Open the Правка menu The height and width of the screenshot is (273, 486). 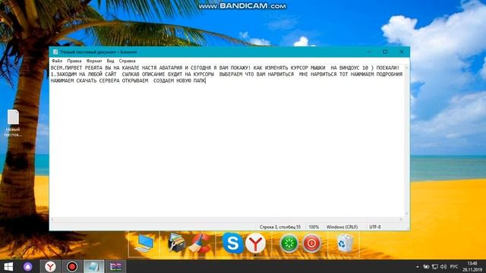pos(74,61)
